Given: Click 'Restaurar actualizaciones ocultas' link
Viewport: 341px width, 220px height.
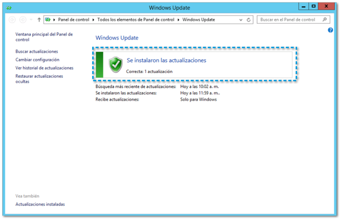Looking at the screenshot, I should point(39,79).
